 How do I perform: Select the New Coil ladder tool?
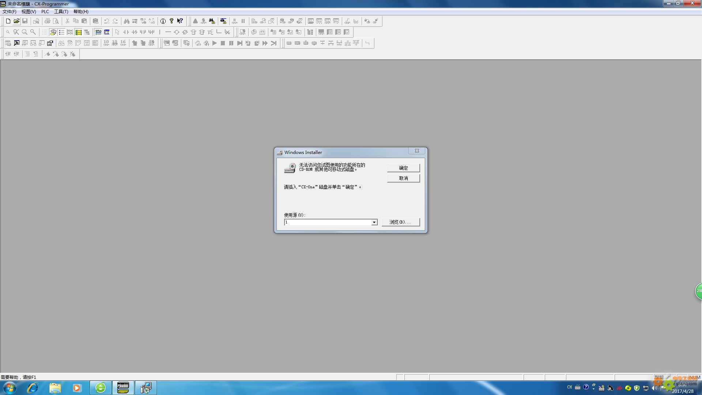pyautogui.click(x=177, y=32)
